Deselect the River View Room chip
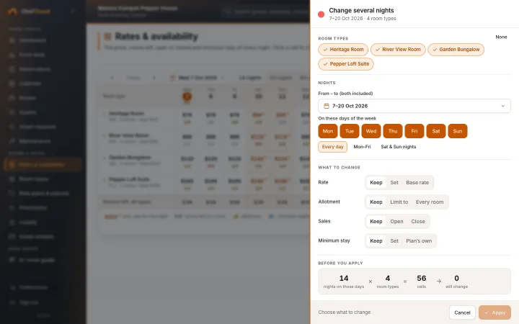519x324 pixels. coord(398,50)
